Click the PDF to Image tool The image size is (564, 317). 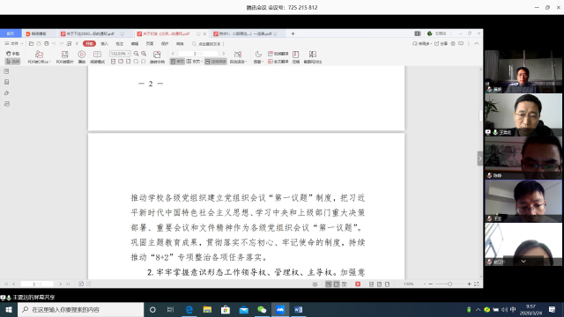[x=64, y=57]
